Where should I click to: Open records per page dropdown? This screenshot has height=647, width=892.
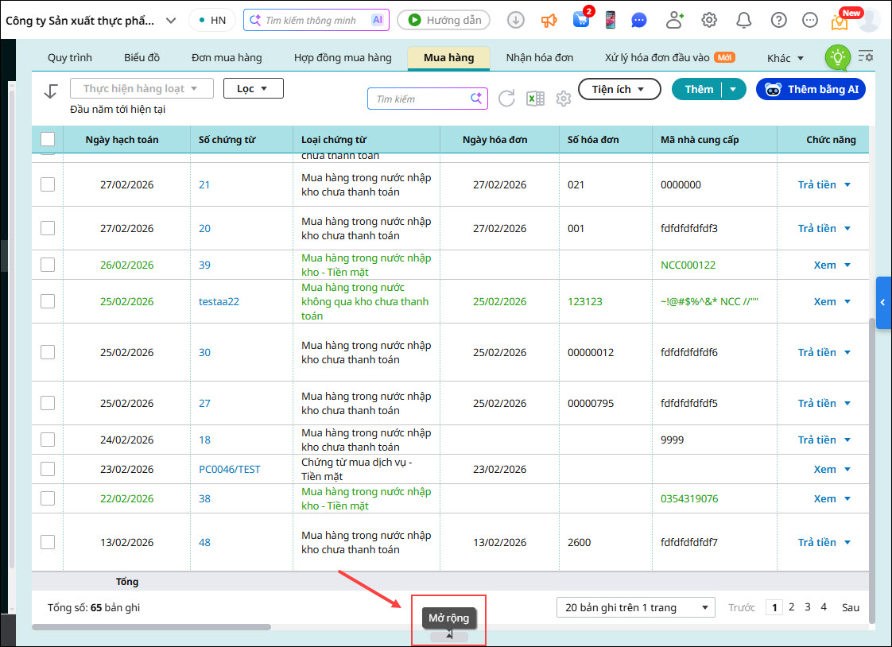click(x=635, y=607)
